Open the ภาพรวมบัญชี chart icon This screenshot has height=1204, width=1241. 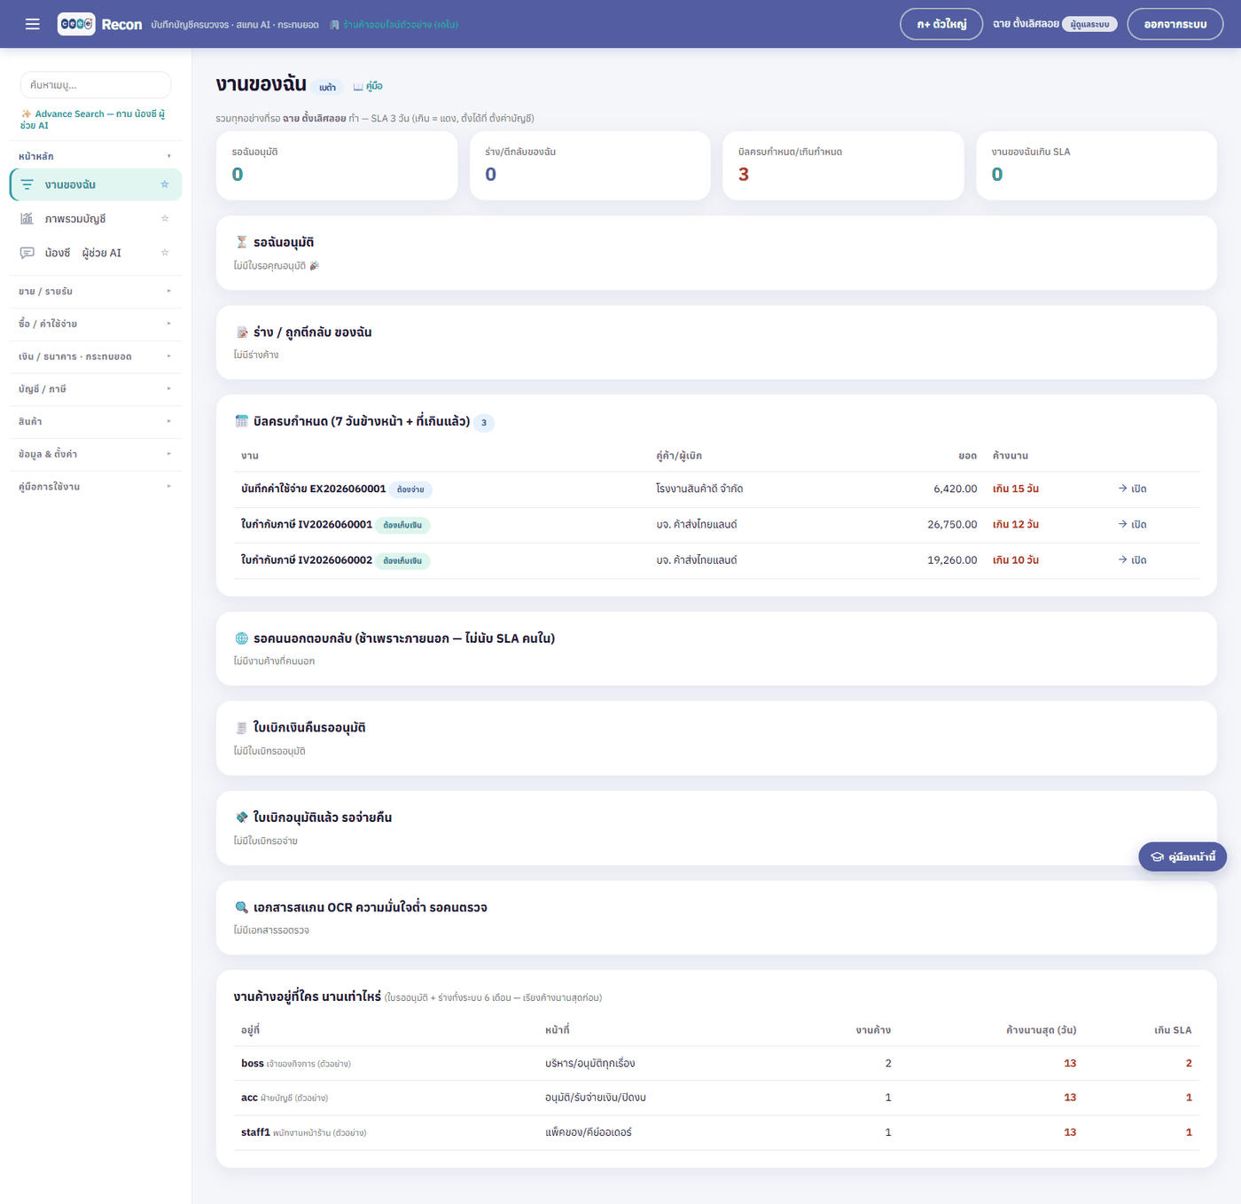(27, 219)
